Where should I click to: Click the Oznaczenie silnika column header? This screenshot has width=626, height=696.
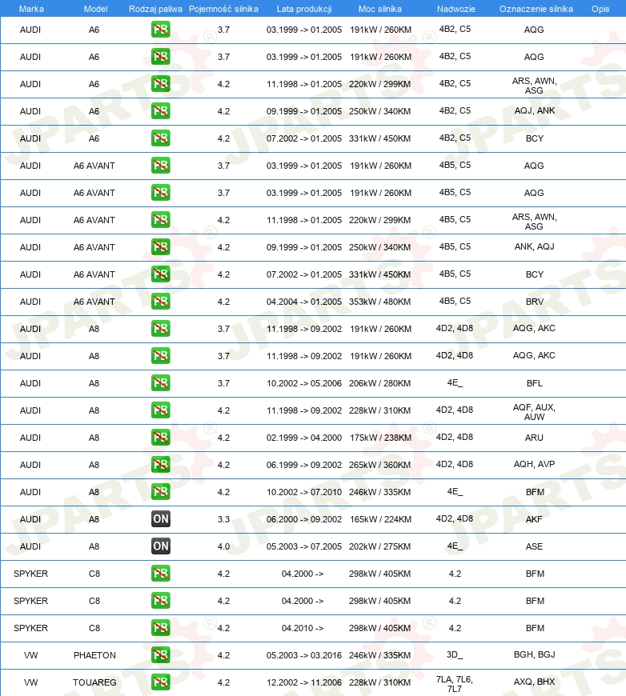536,9
